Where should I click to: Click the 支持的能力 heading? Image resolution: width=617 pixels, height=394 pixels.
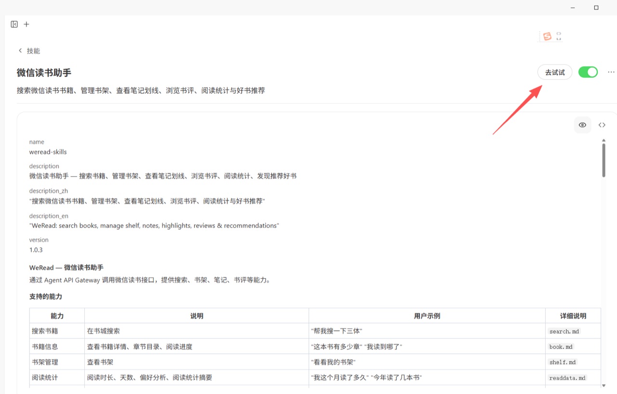(x=46, y=296)
